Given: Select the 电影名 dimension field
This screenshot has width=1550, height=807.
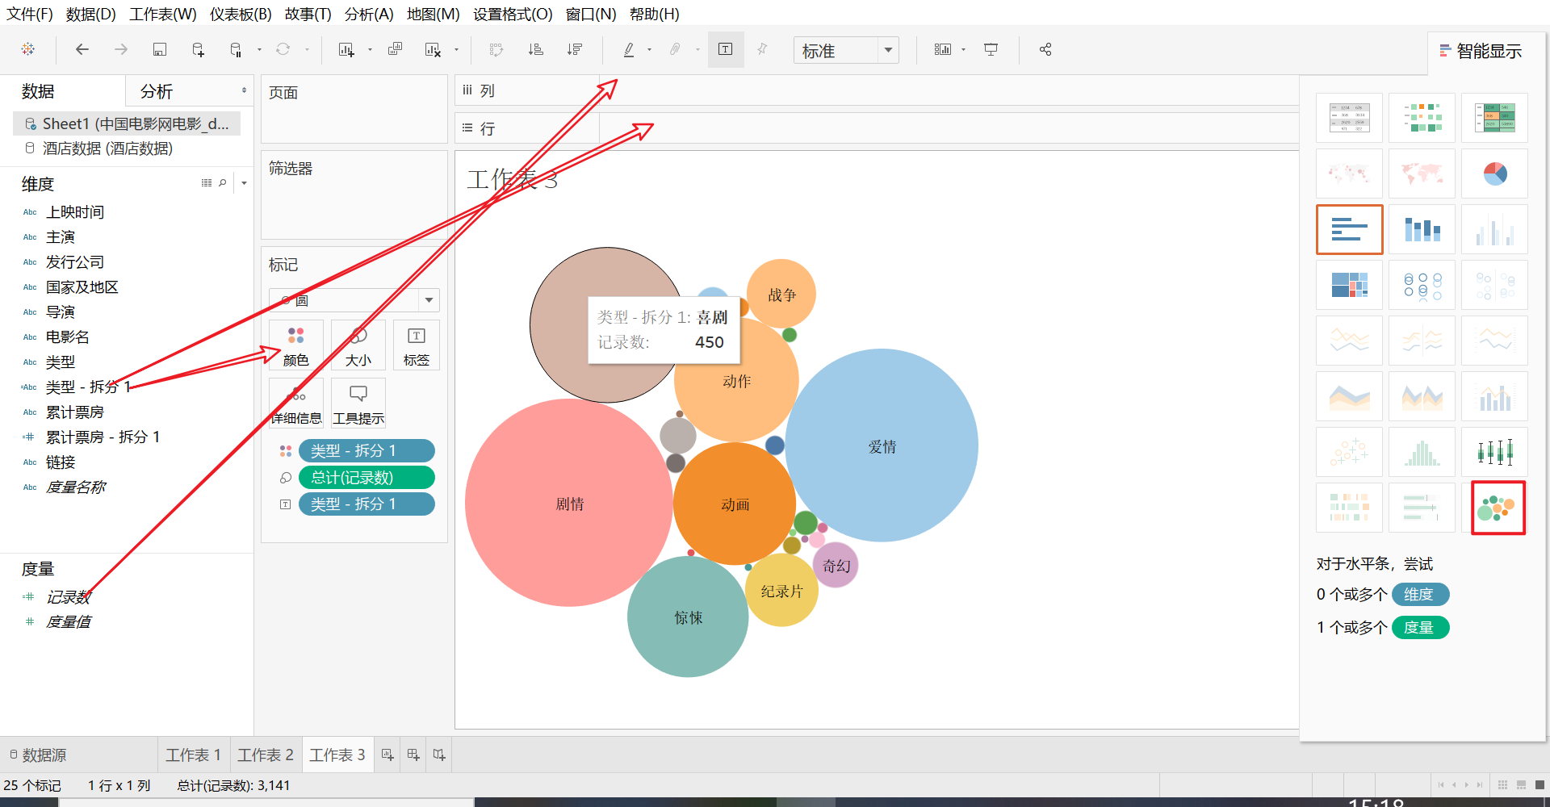Looking at the screenshot, I should [x=67, y=337].
